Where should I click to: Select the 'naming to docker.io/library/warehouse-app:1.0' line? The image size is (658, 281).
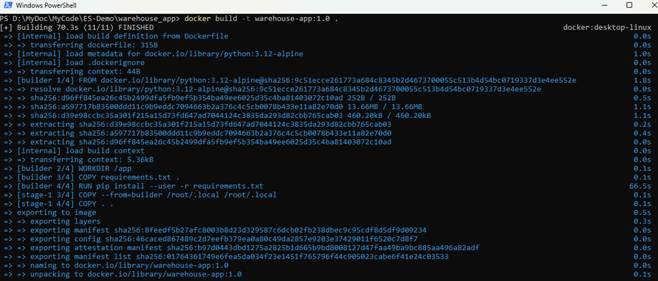(x=116, y=265)
